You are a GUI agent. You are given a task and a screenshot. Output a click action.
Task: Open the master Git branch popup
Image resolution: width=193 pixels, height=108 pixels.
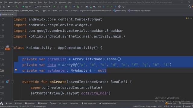coord(187,106)
